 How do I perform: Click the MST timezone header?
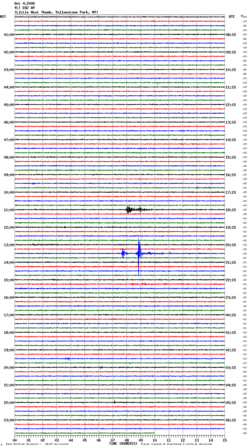(3, 17)
